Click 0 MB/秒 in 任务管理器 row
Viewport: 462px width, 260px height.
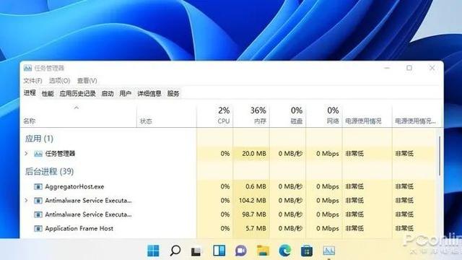coord(290,154)
